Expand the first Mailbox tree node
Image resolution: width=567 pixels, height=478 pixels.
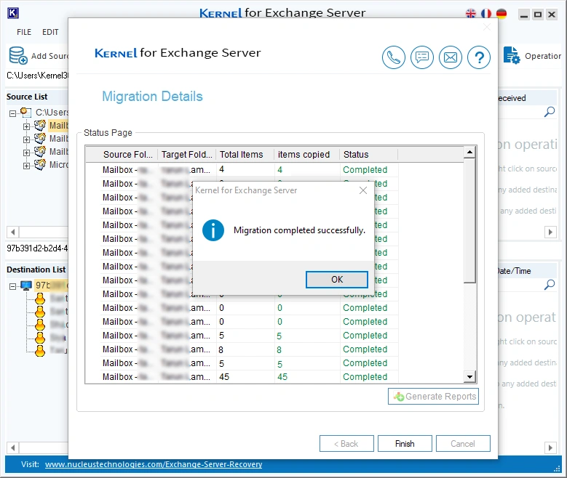pos(27,126)
